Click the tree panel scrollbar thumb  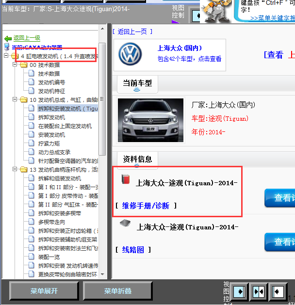tap(102, 99)
